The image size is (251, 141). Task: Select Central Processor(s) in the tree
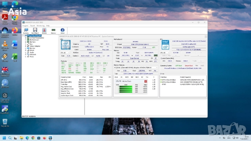(x=36, y=38)
